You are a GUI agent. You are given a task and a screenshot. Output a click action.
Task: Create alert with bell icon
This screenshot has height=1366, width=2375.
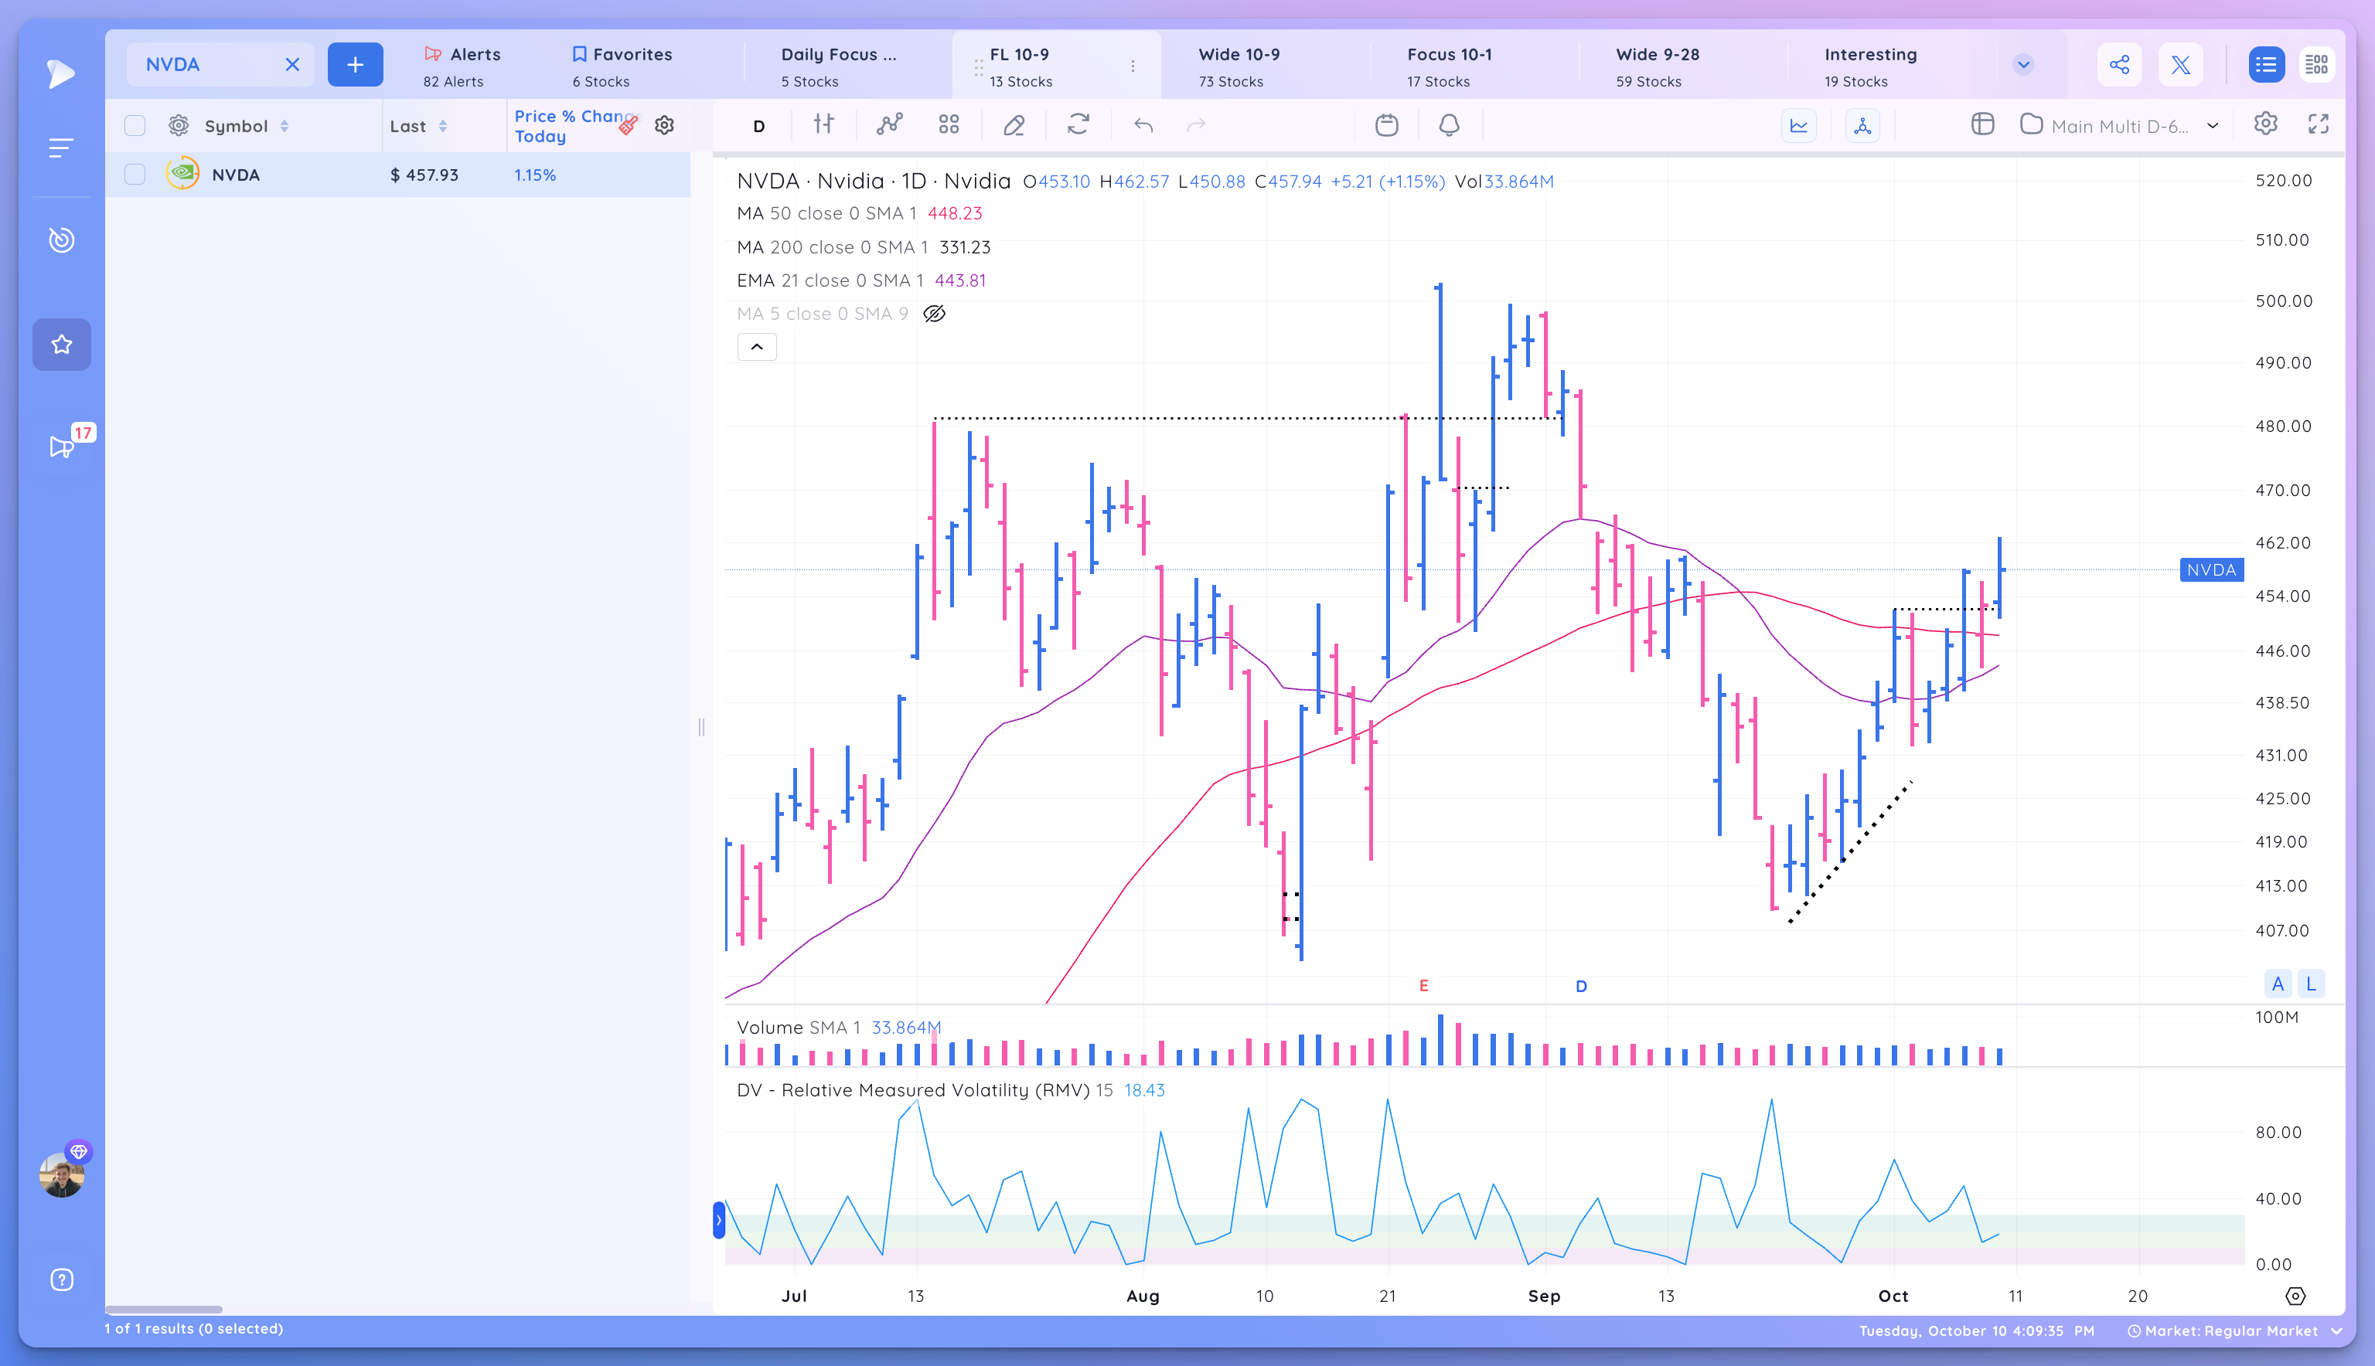1450,125
